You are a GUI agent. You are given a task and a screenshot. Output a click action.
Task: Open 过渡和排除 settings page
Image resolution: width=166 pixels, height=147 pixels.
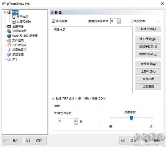[24, 22]
